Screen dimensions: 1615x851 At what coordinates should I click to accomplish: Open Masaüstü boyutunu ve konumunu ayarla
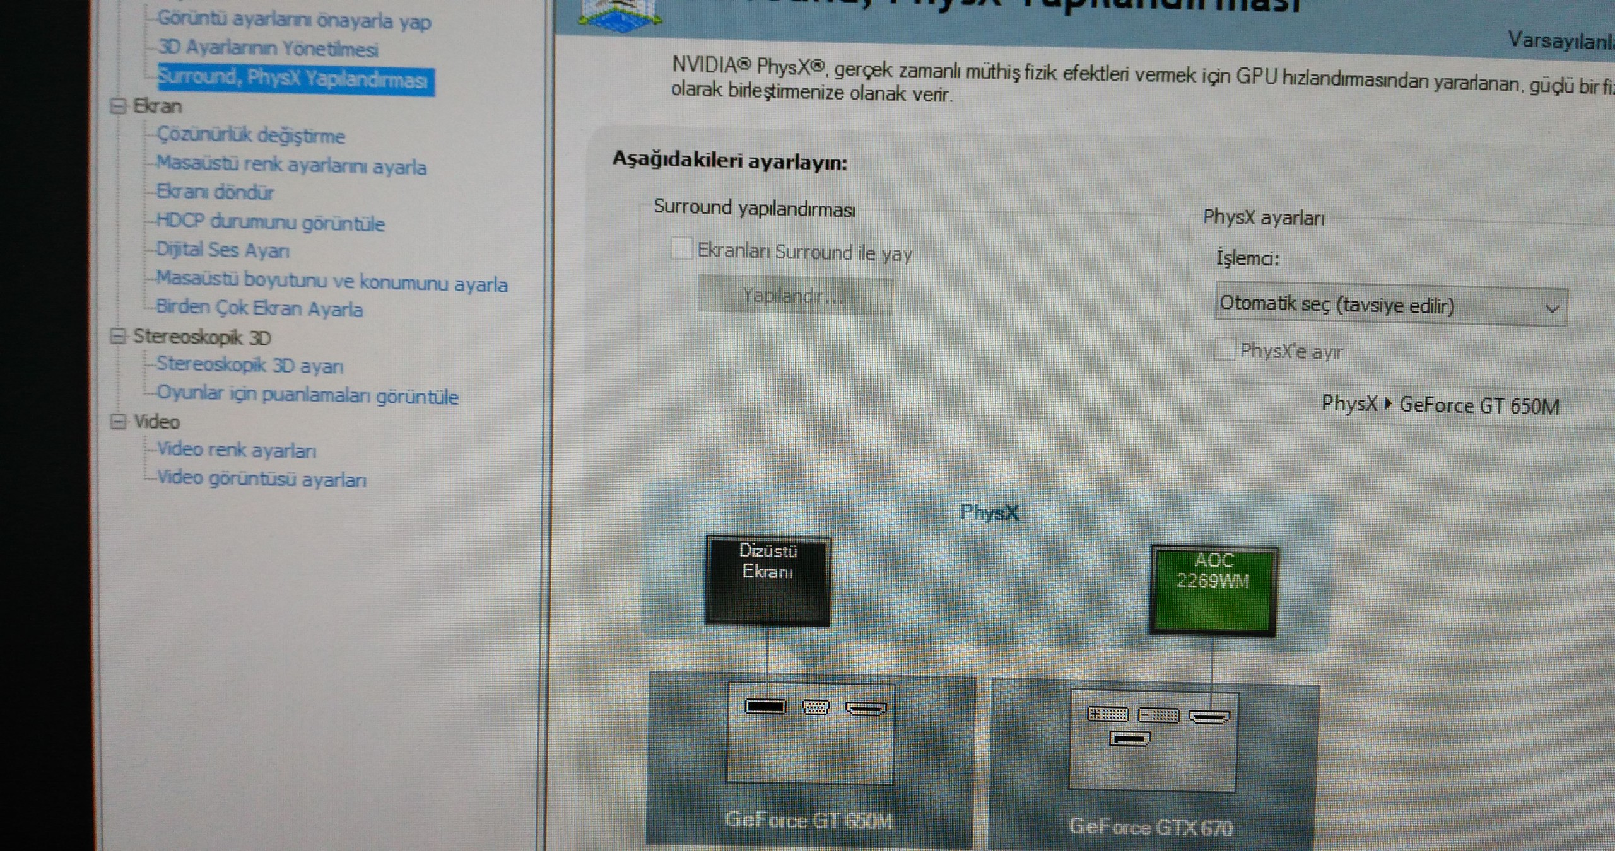[x=332, y=281]
